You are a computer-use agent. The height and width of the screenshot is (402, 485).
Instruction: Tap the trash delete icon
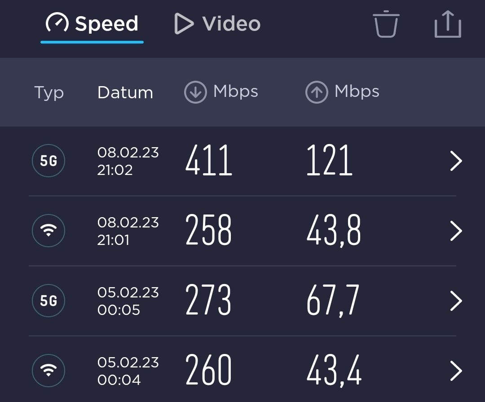386,24
